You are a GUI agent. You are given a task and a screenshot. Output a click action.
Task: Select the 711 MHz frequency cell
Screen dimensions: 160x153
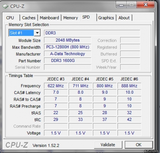[80, 86]
